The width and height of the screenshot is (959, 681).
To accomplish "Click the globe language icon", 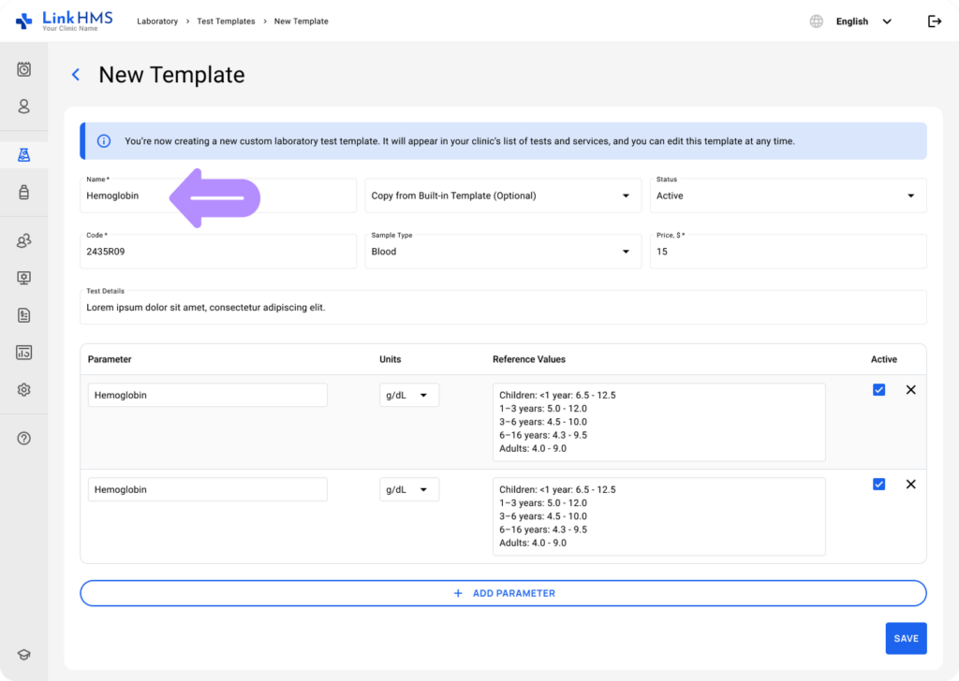I will pos(817,22).
